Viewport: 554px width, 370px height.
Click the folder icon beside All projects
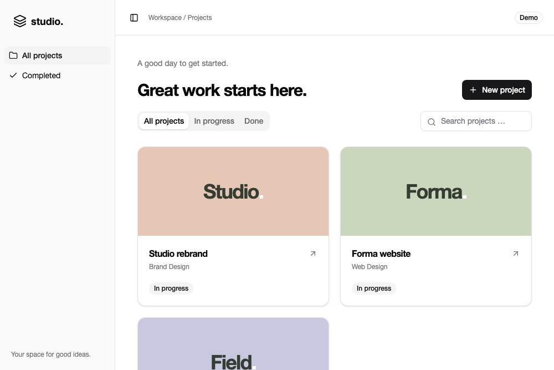(13, 55)
